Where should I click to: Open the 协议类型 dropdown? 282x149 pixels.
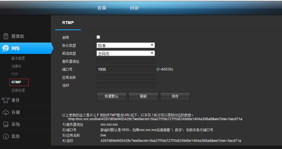pyautogui.click(x=126, y=45)
